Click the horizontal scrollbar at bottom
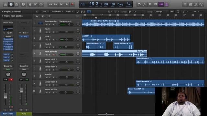 coord(106,115)
